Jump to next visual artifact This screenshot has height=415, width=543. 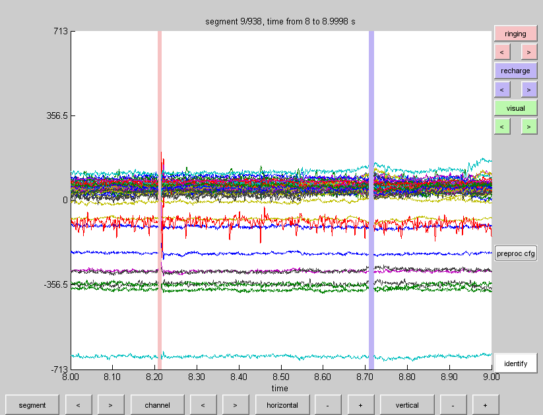[528, 127]
